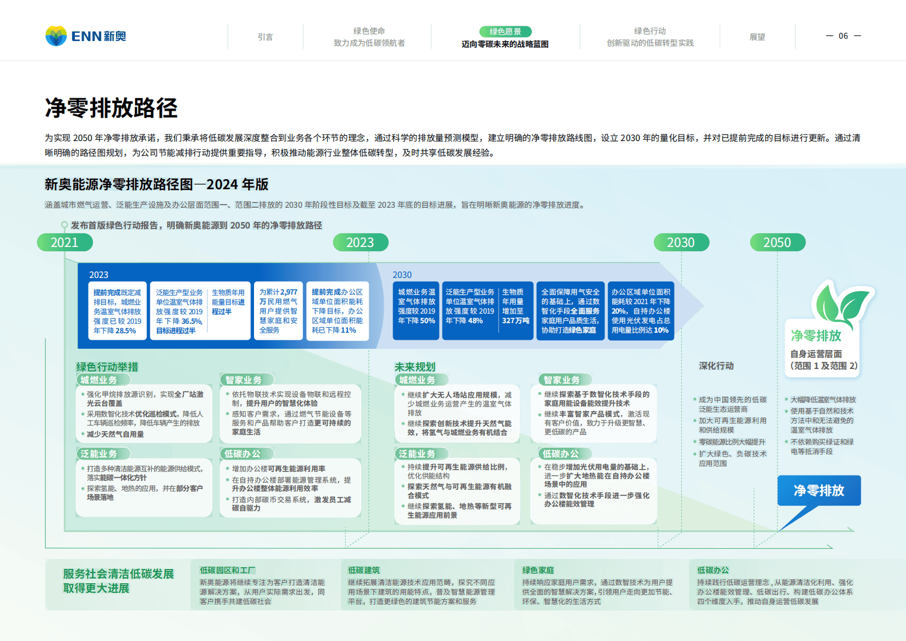Expand the 深化行动 section
The height and width of the screenshot is (641, 906).
(716, 365)
